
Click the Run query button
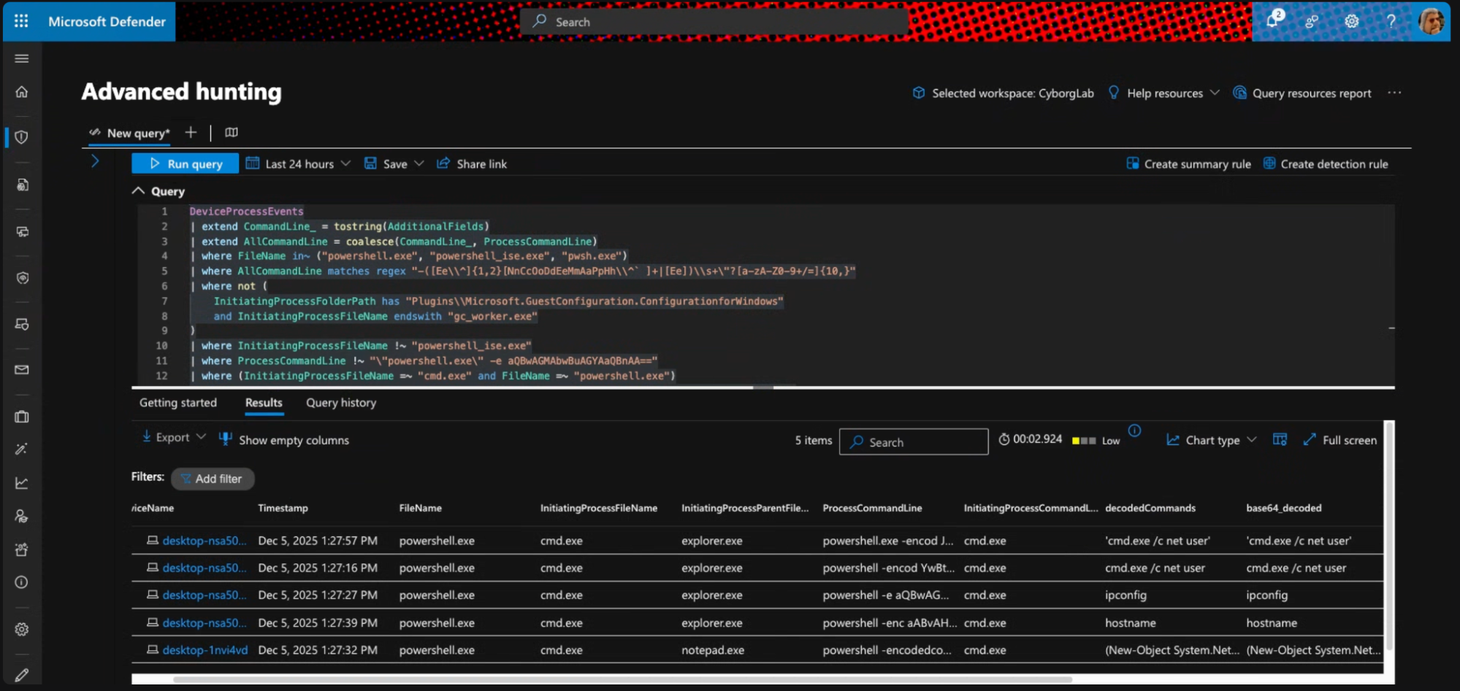click(186, 164)
